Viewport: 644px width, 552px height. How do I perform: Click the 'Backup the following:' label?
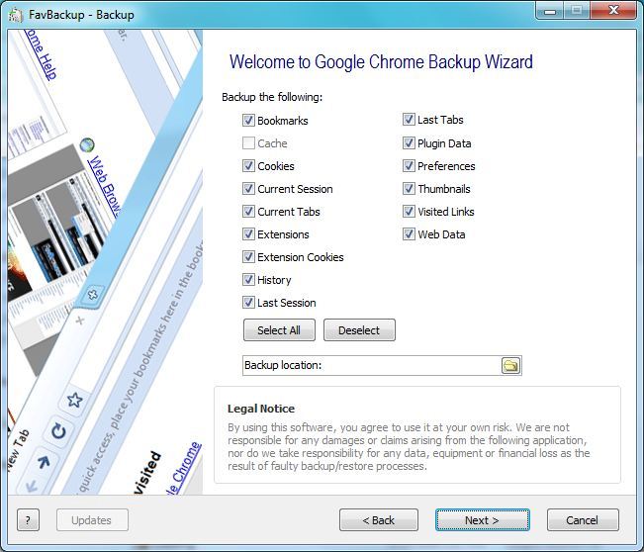pos(272,97)
